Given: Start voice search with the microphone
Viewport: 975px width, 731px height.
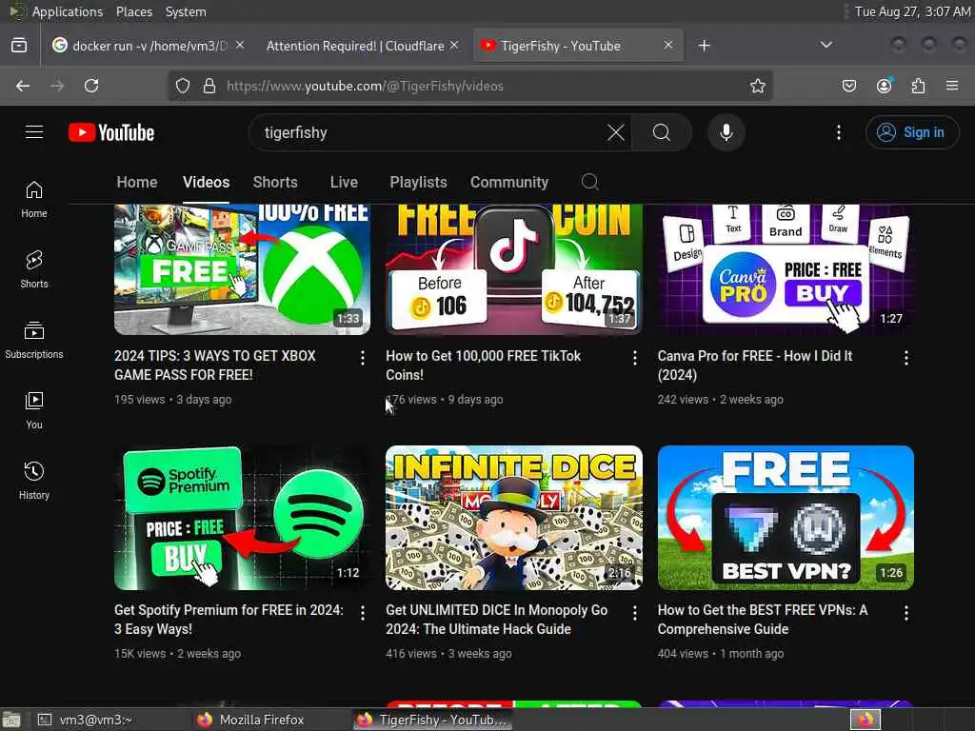Looking at the screenshot, I should pyautogui.click(x=726, y=132).
